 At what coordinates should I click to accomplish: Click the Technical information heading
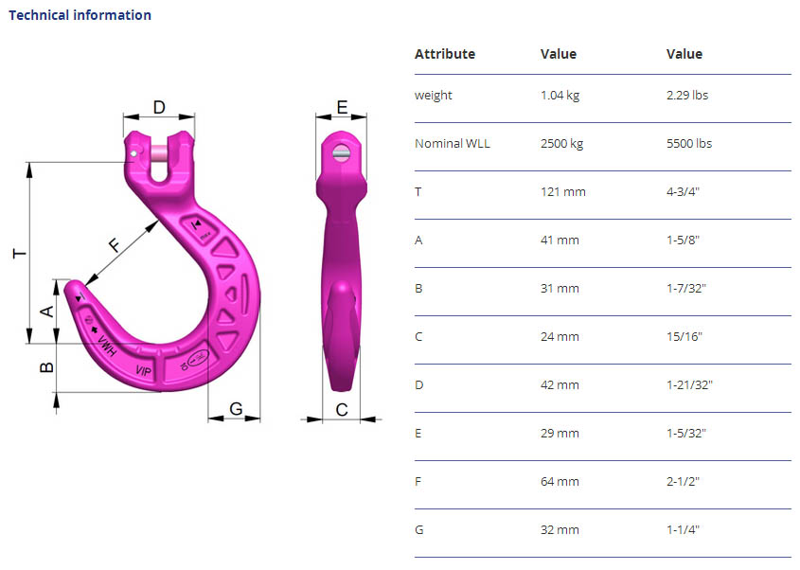click(x=80, y=15)
